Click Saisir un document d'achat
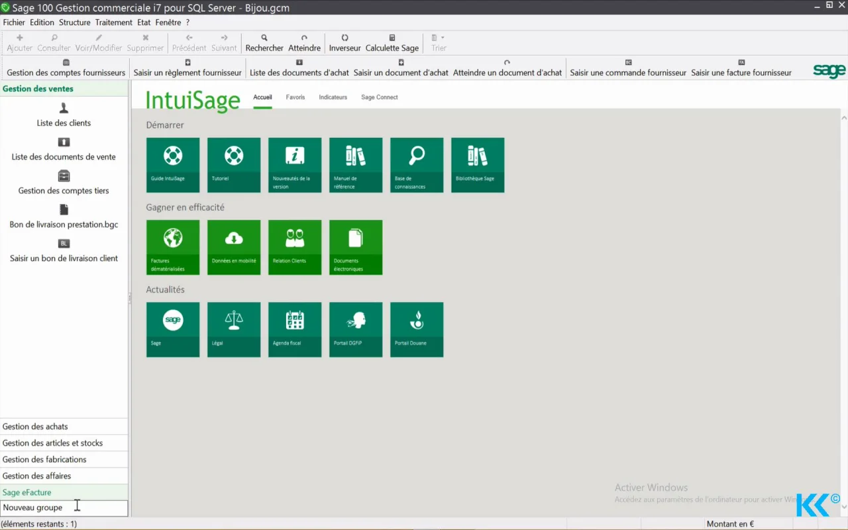This screenshot has width=848, height=530. click(x=401, y=68)
